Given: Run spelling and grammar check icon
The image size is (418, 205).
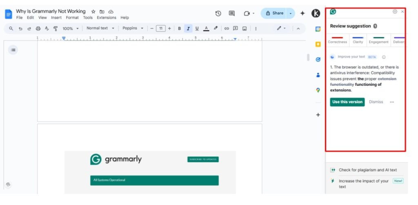Looking at the screenshot, I should (x=47, y=29).
